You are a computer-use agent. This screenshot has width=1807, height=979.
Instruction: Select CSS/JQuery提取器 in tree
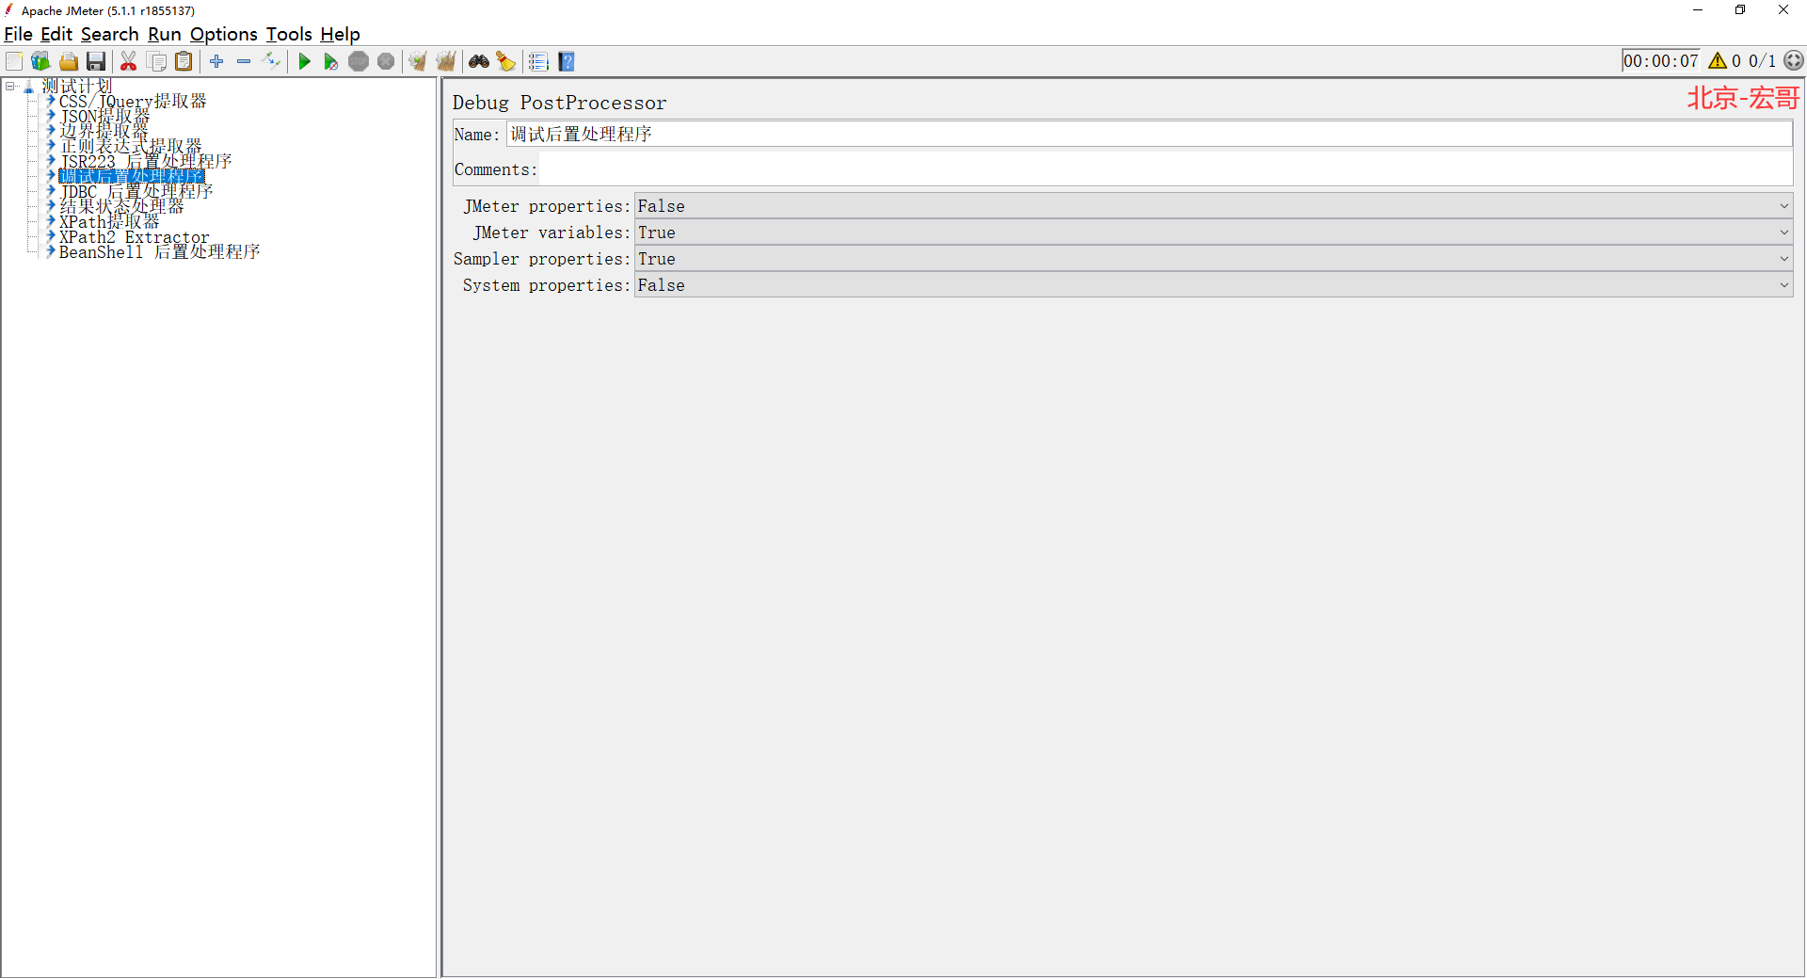[x=133, y=101]
